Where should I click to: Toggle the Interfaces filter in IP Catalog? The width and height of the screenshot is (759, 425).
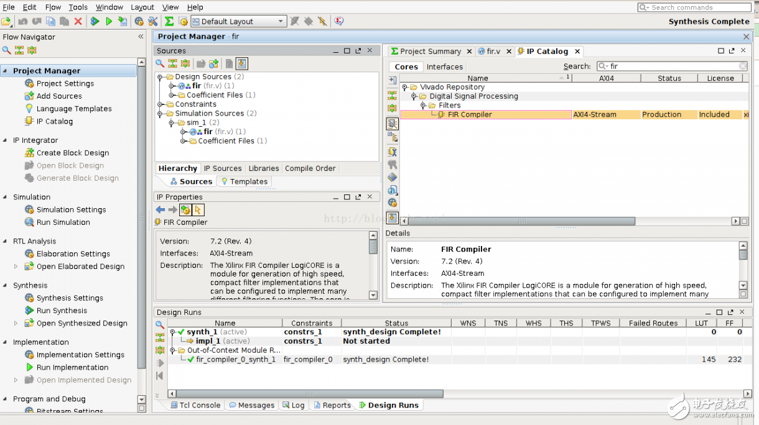coord(444,66)
